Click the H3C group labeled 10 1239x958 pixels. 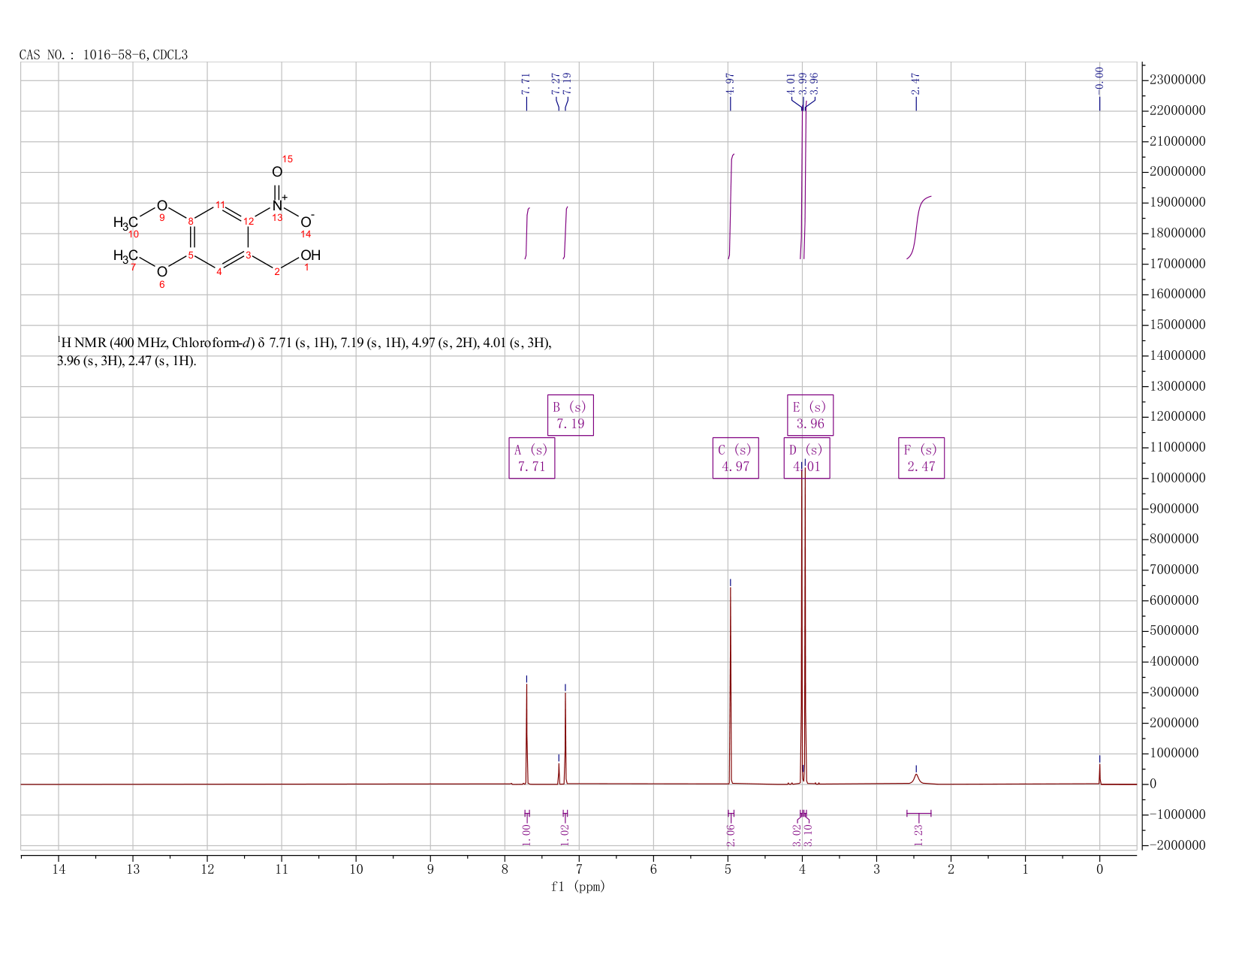coord(125,222)
